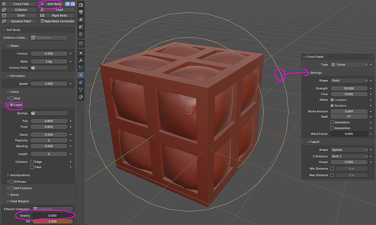Image resolution: width=376 pixels, height=225 pixels.
Task: Click the Strength value field
Action: [x=349, y=88]
